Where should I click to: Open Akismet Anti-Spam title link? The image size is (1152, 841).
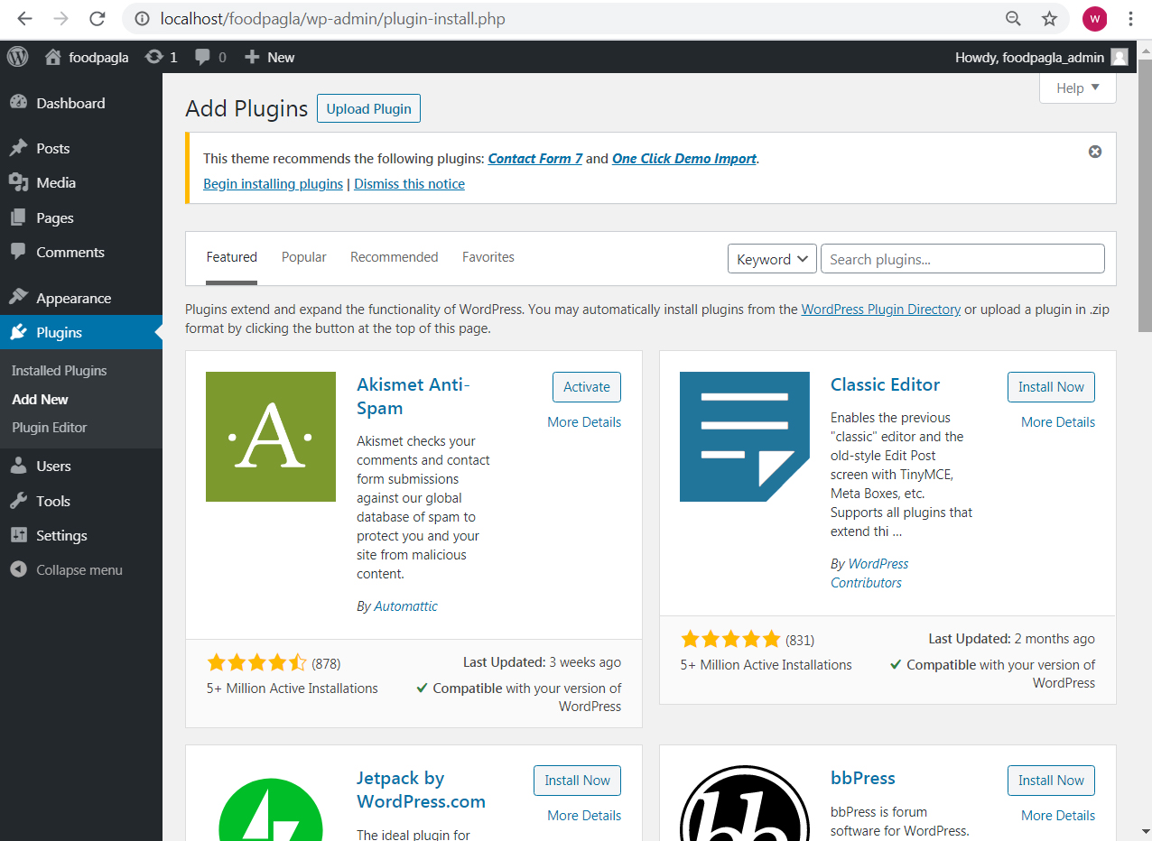413,396
